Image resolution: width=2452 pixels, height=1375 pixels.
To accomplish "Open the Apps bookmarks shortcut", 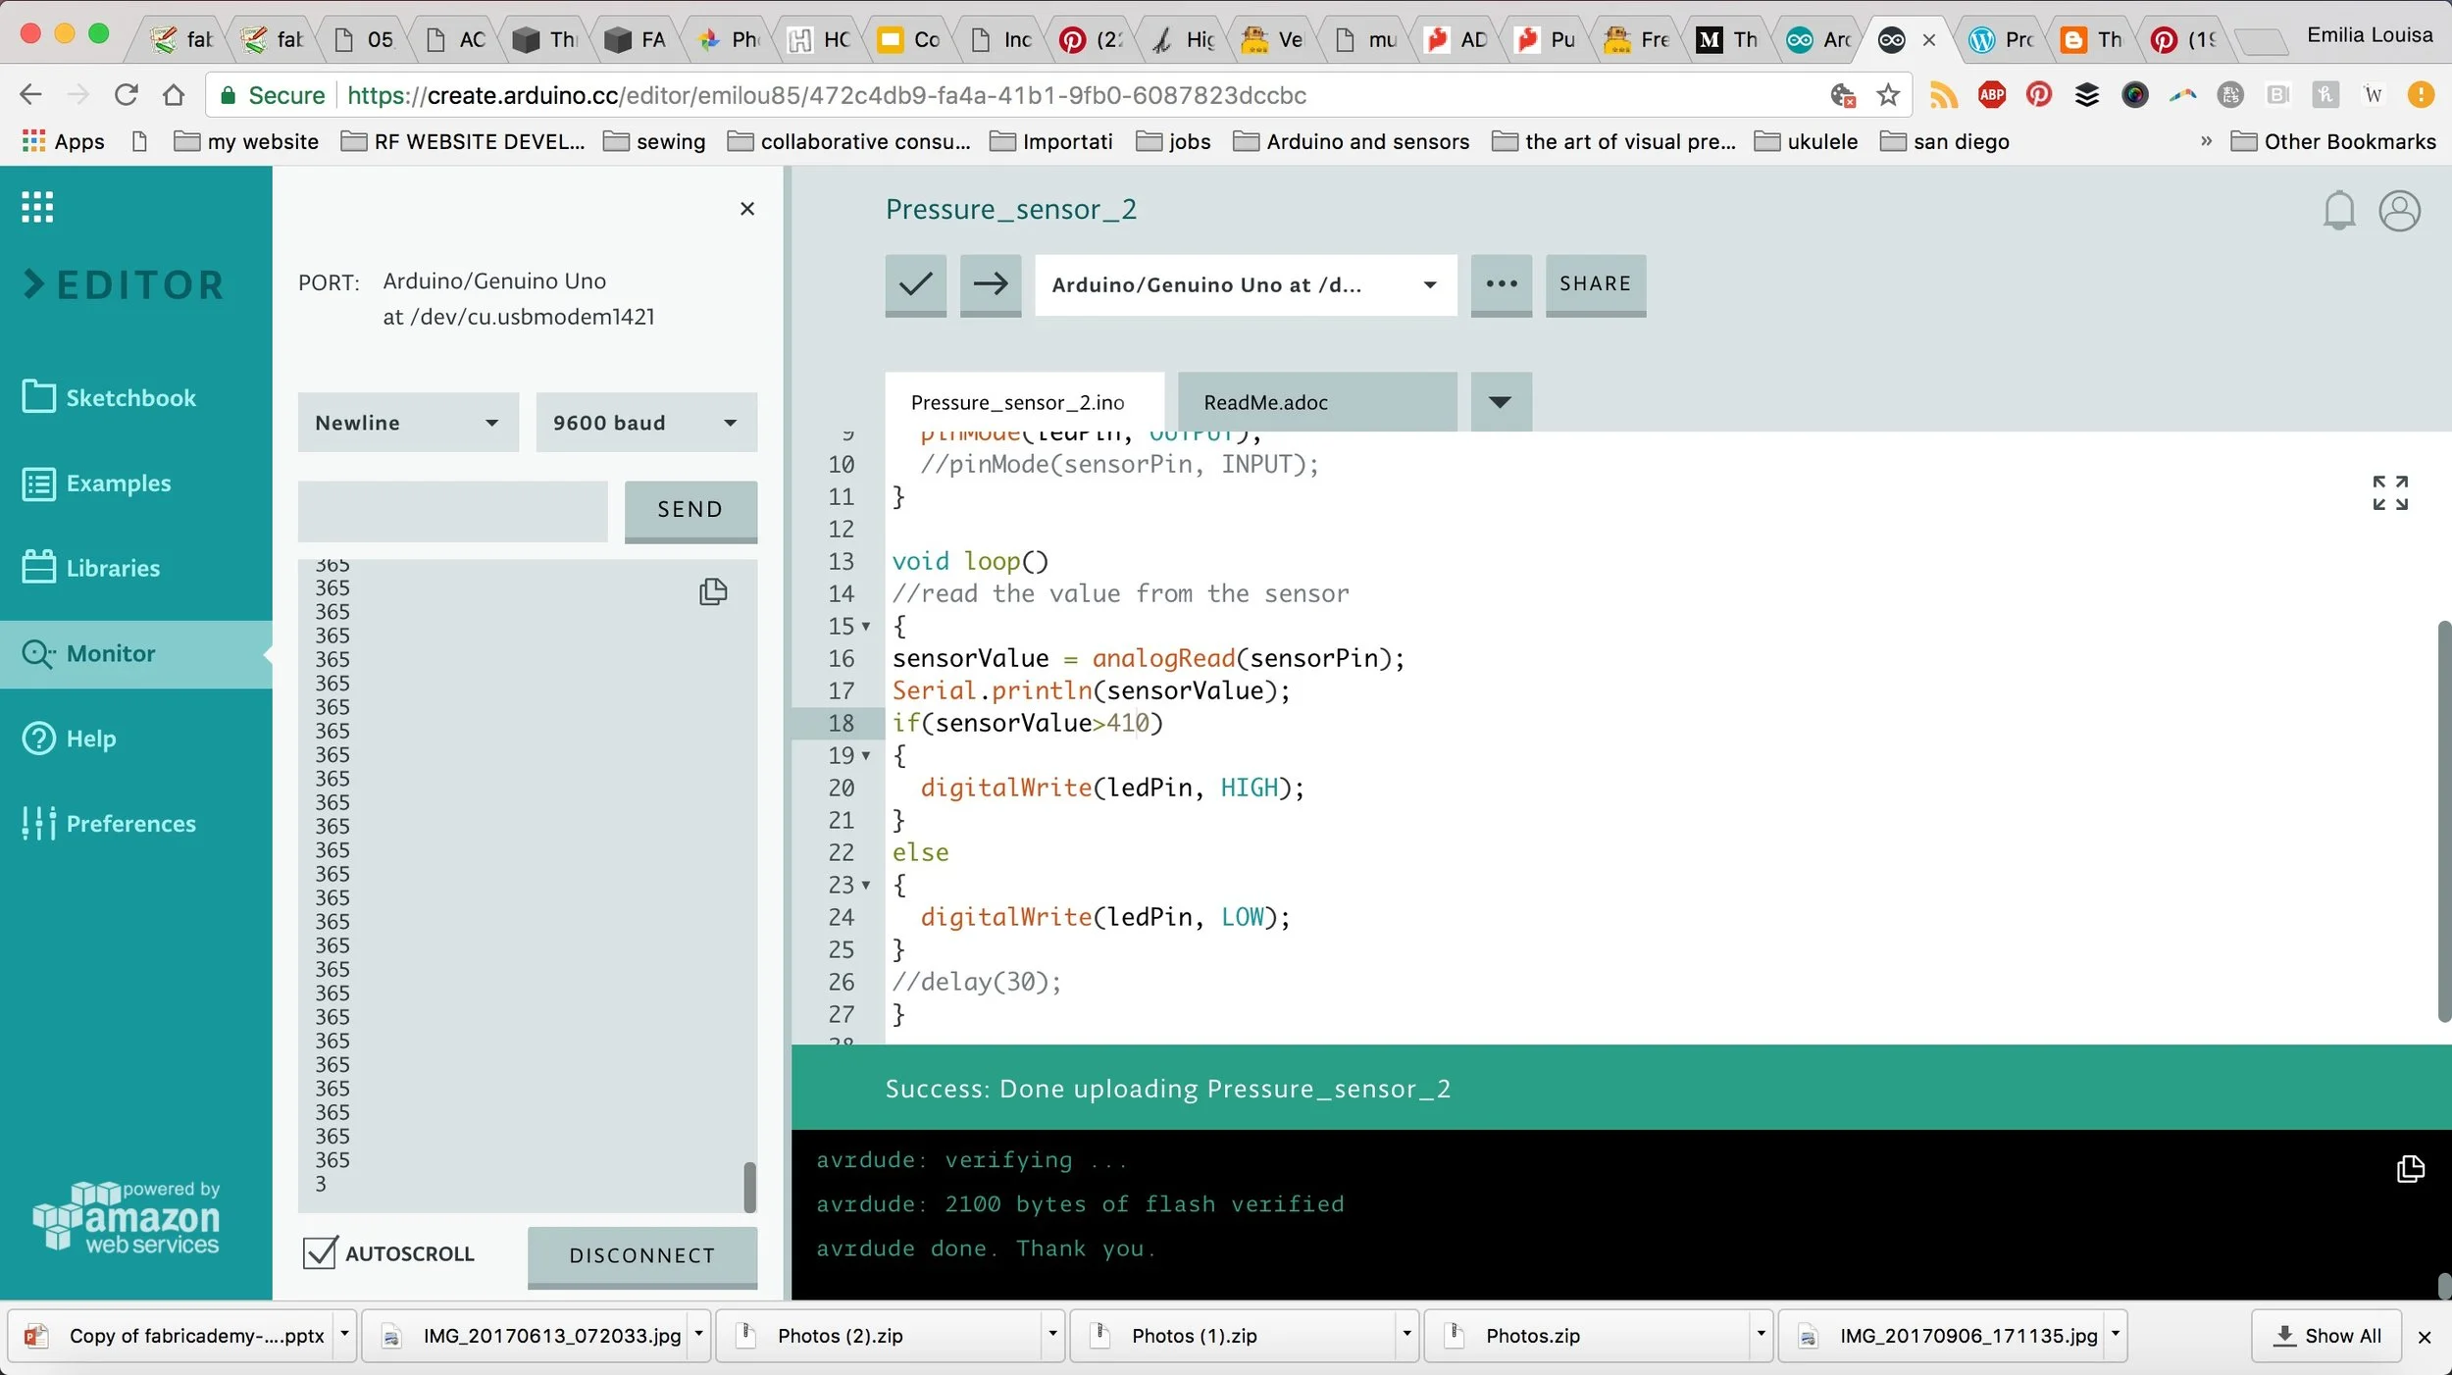I will click(x=63, y=141).
